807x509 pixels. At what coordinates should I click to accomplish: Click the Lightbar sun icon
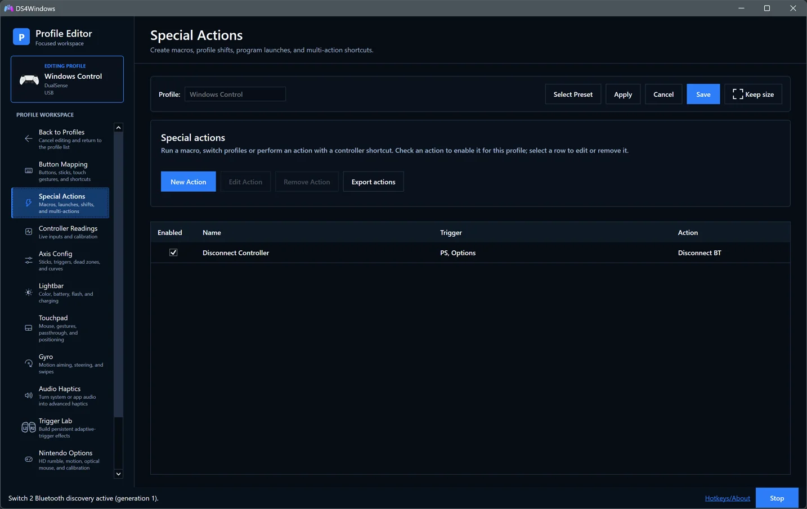[x=29, y=292]
